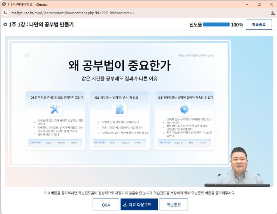Click the KEYWORD bar in card 01
Viewport: 277px width, 214px height.
point(55,143)
